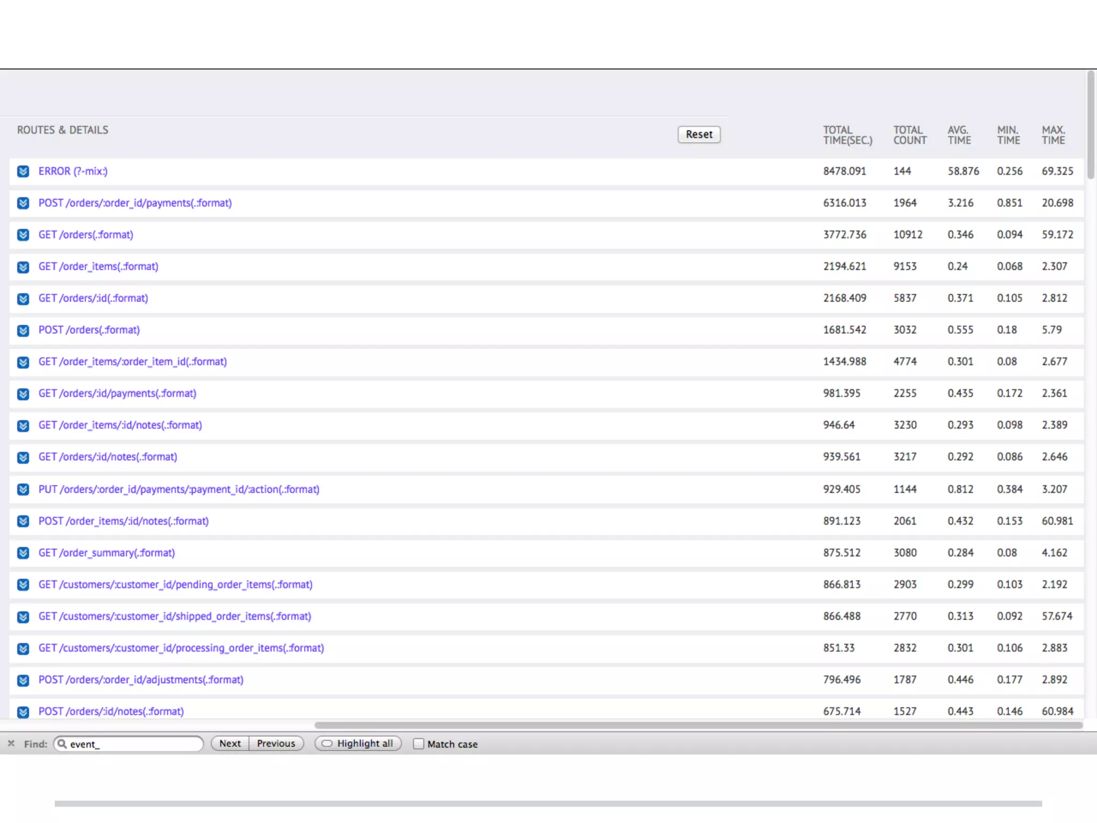
Task: Click icon beside POST adjustments route
Action: [x=23, y=680]
